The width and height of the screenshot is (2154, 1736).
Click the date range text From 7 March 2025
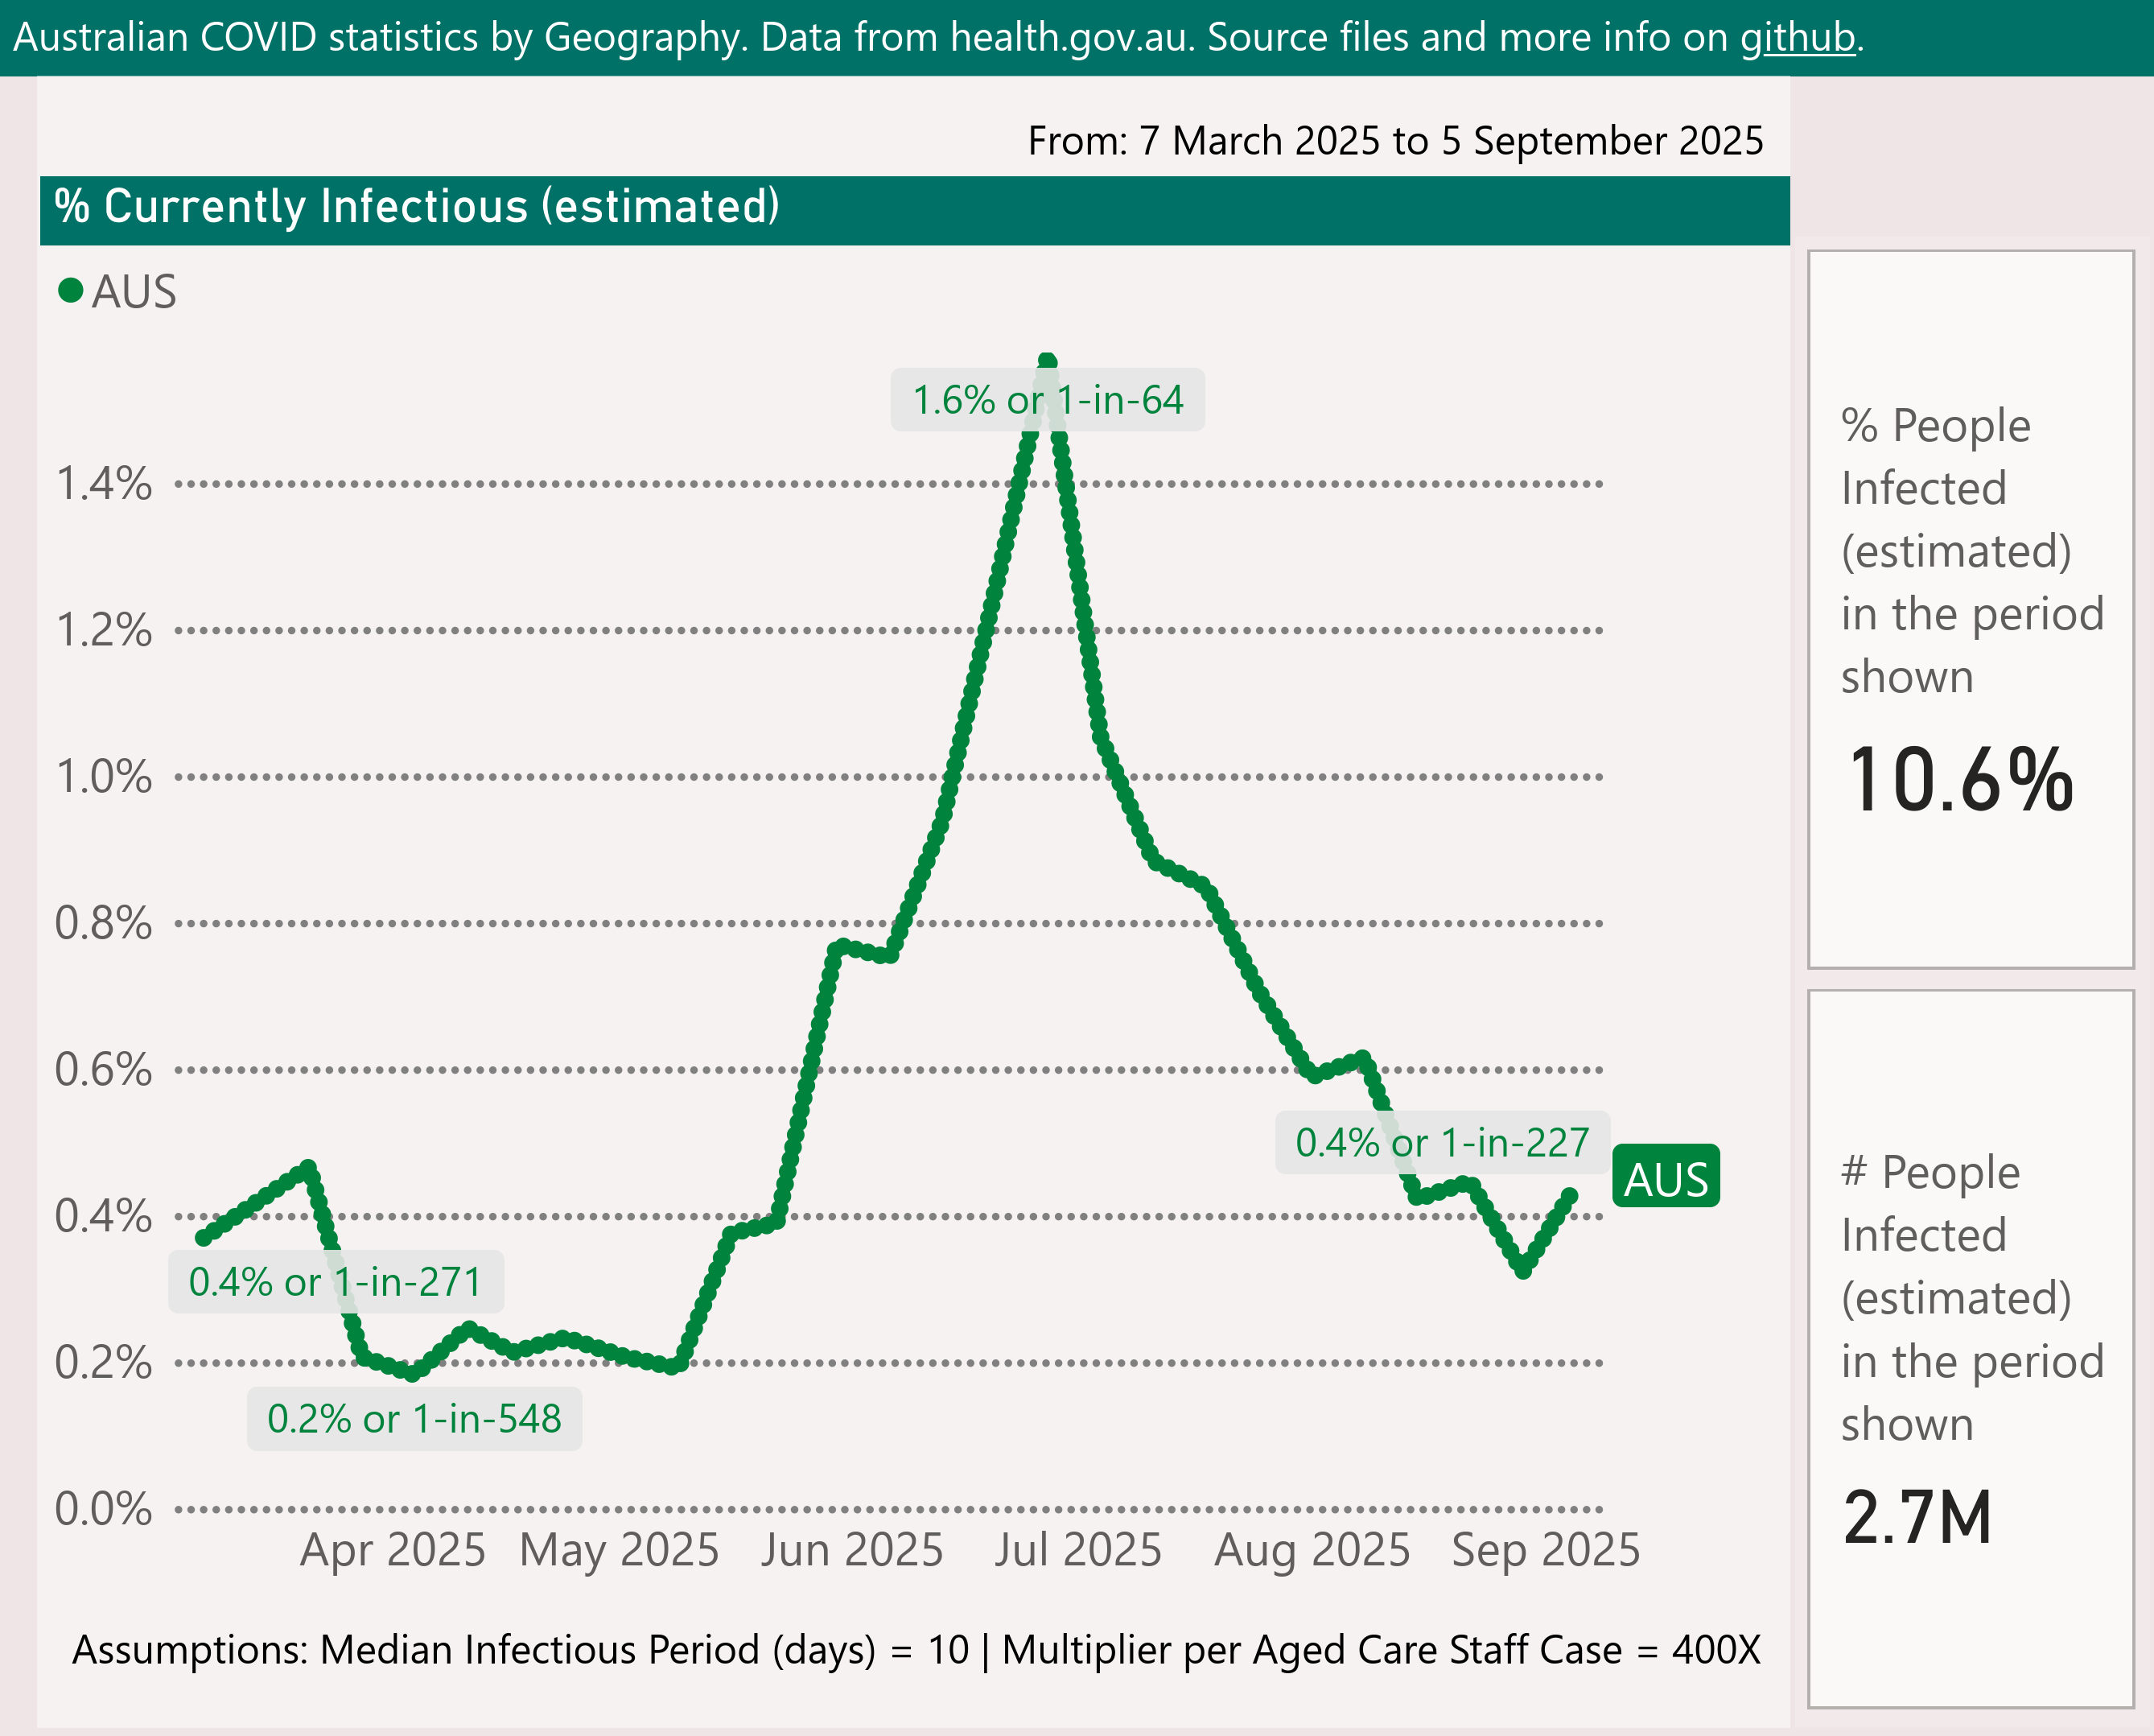pyautogui.click(x=1395, y=141)
